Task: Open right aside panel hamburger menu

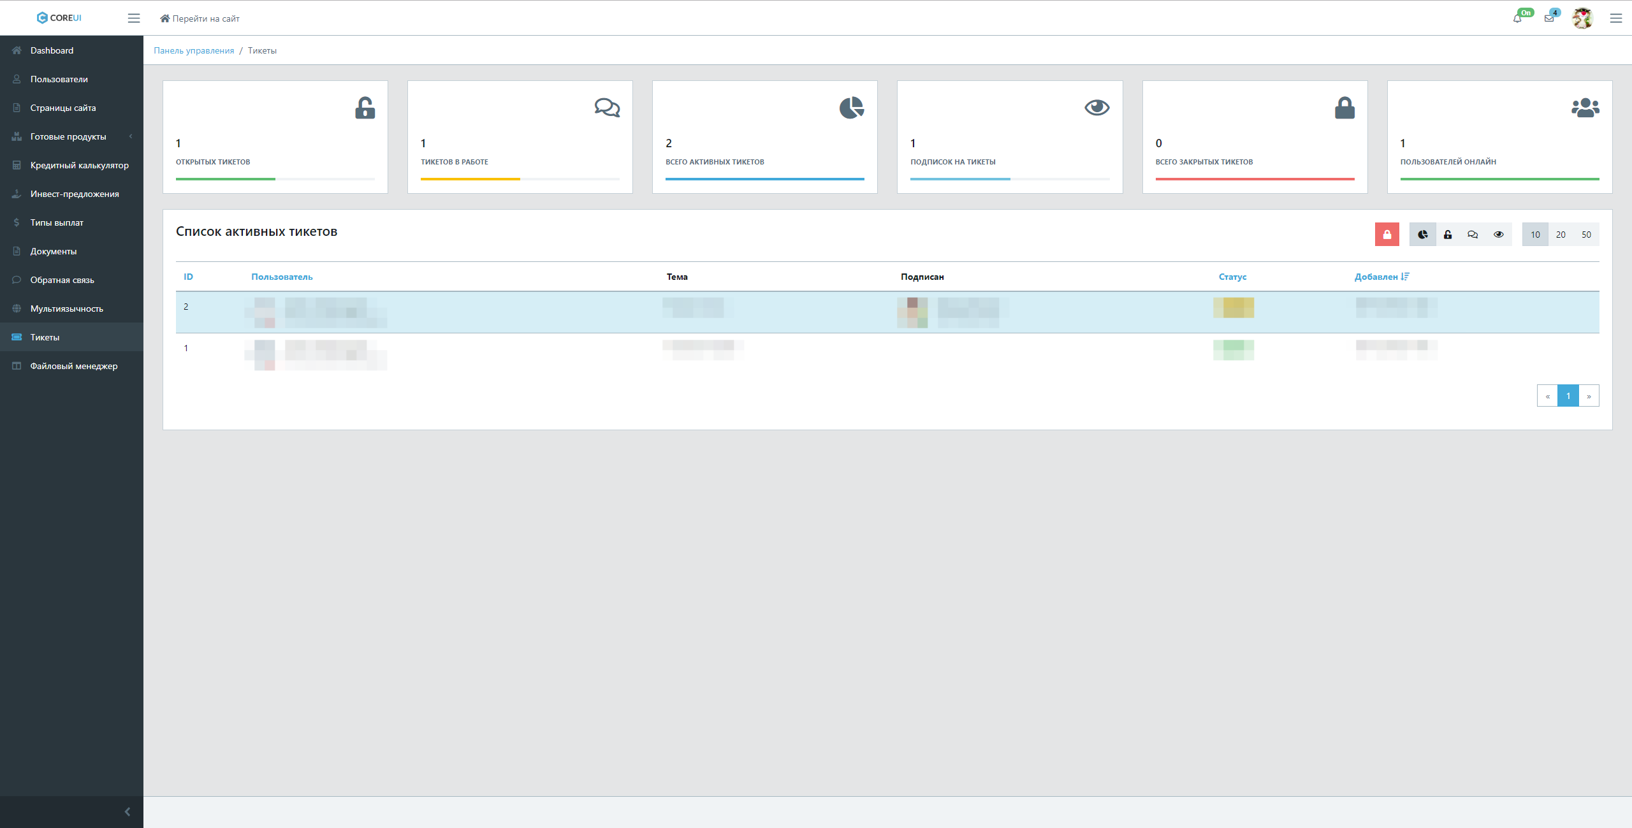Action: pos(1615,18)
